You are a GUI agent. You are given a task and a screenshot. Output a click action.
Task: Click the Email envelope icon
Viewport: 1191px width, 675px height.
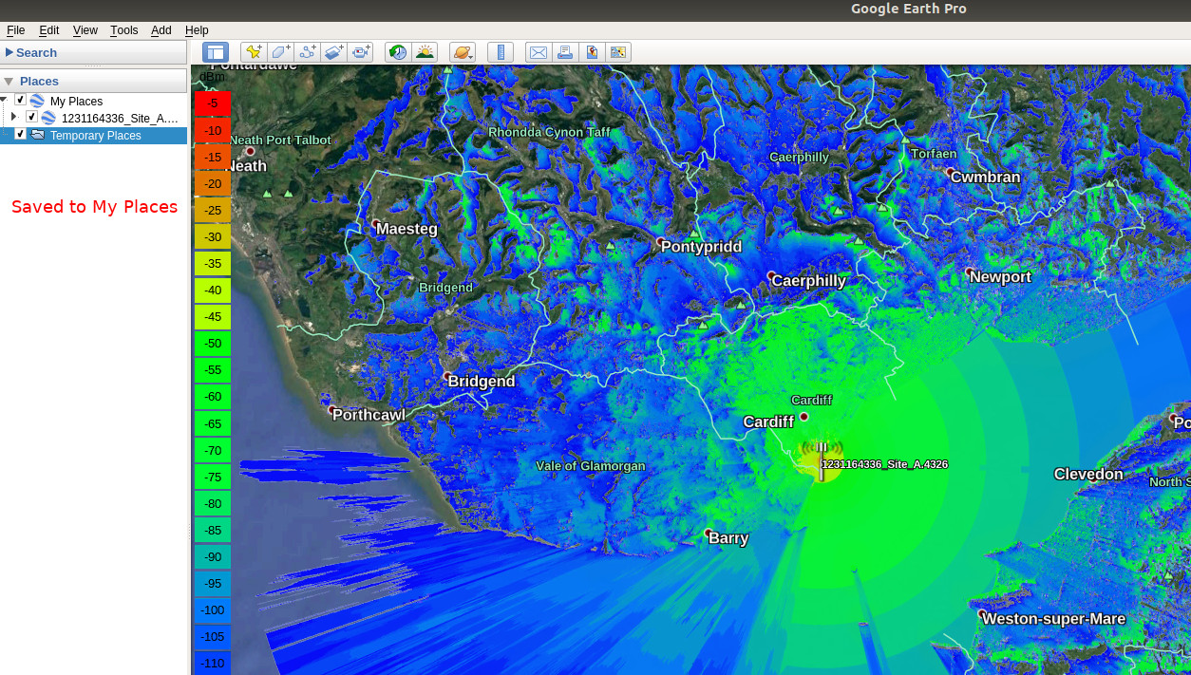point(539,52)
